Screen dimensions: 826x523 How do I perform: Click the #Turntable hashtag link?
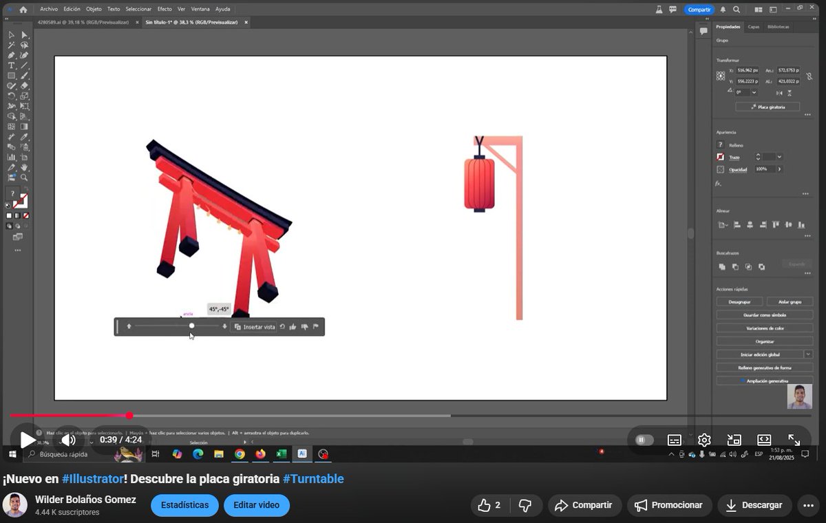[x=313, y=478]
